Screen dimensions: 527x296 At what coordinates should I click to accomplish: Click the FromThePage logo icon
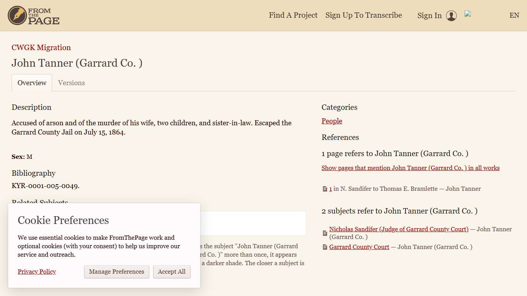coord(17,15)
